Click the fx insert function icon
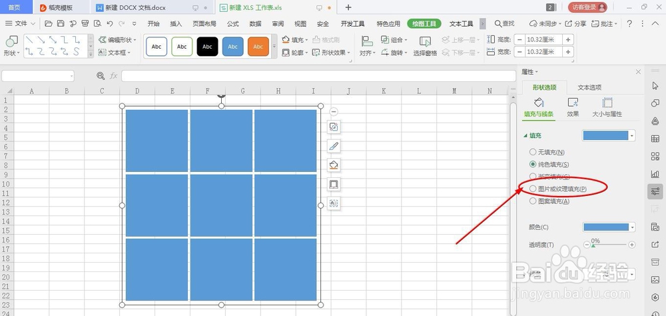666x316 pixels. pos(113,76)
